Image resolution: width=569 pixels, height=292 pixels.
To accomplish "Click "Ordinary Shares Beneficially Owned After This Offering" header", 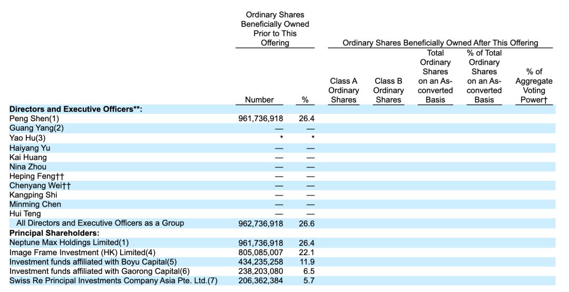I will [x=440, y=43].
